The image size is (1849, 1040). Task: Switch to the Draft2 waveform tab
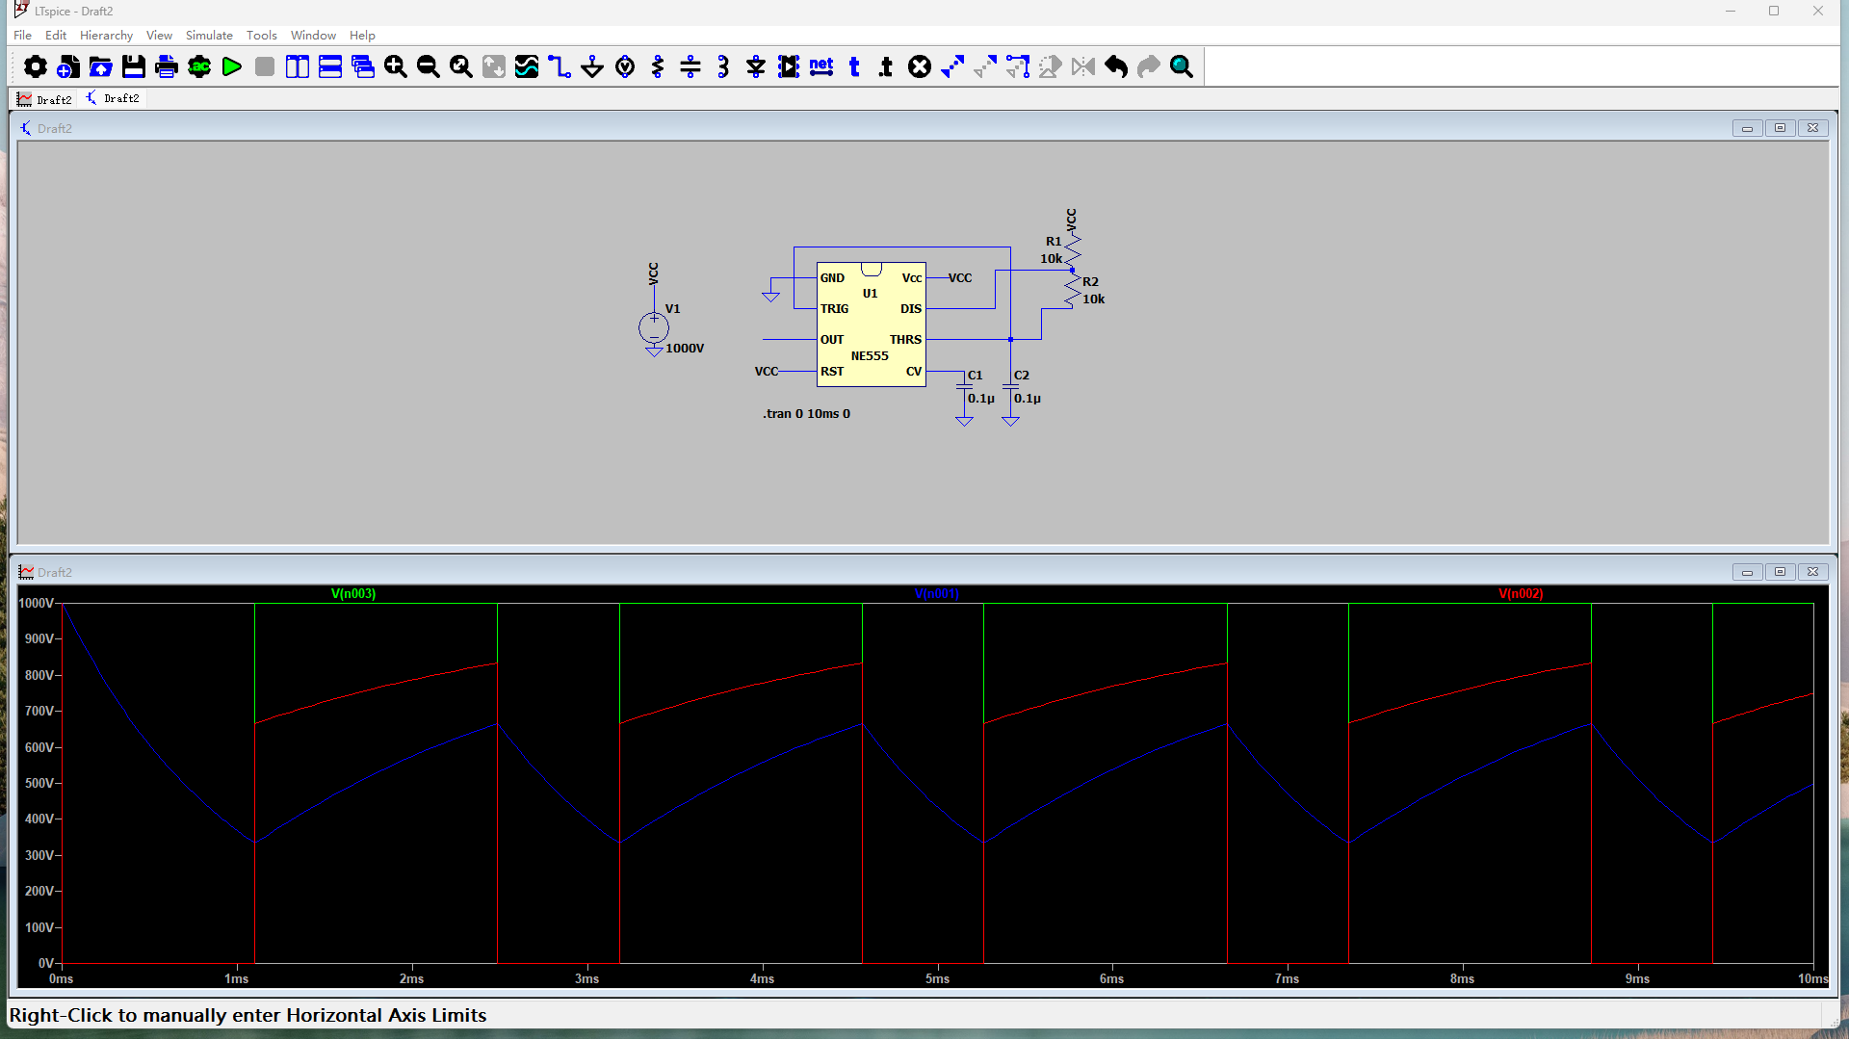[45, 99]
